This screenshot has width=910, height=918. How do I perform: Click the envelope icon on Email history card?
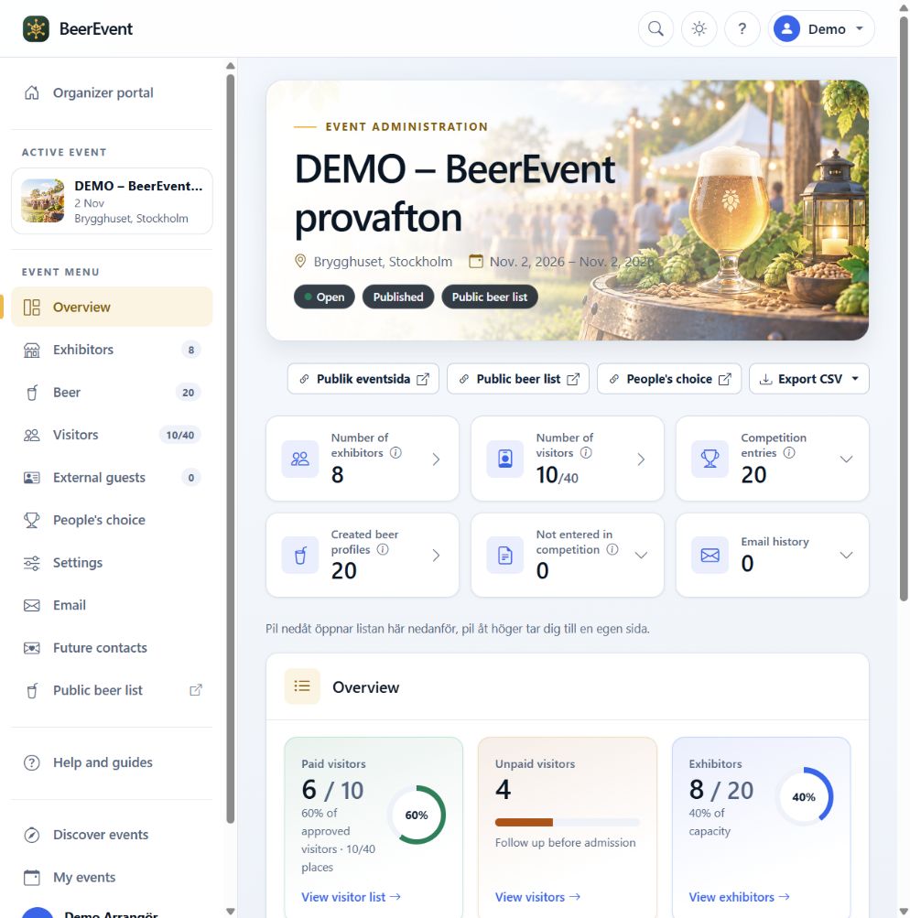[x=710, y=555]
